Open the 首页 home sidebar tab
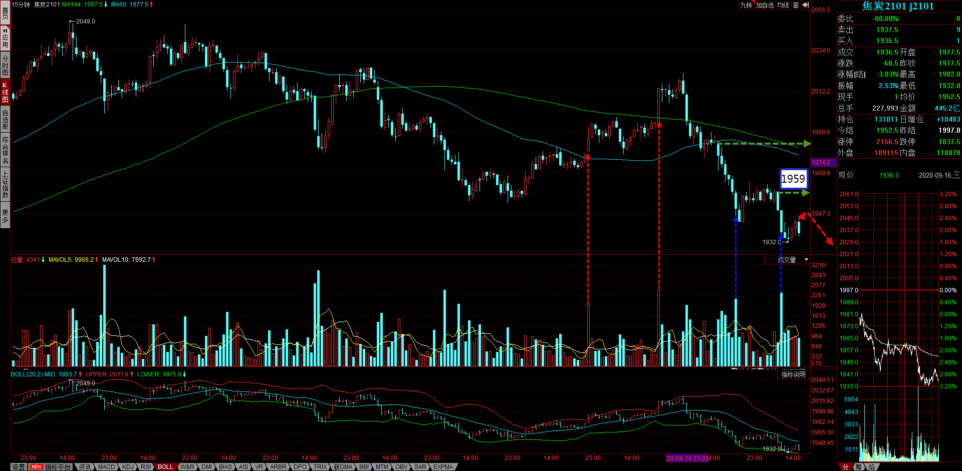Viewport: 962px width, 471px height. coord(5,13)
